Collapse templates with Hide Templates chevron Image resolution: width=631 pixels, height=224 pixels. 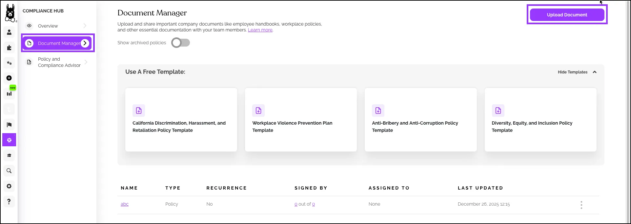[595, 72]
